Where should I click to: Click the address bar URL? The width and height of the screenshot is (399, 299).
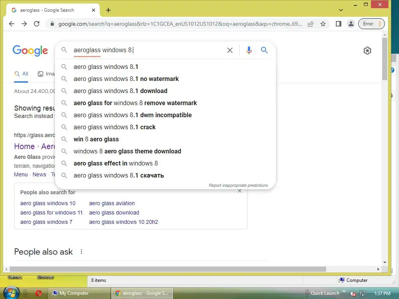click(180, 24)
